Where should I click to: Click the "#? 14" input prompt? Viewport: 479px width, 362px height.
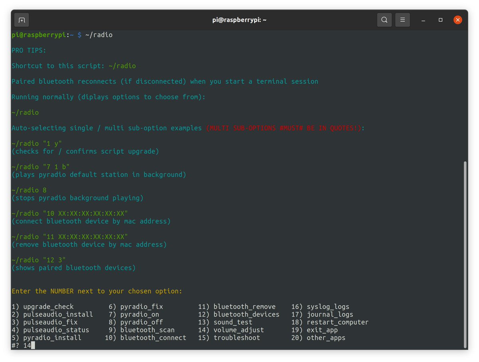pos(23,345)
